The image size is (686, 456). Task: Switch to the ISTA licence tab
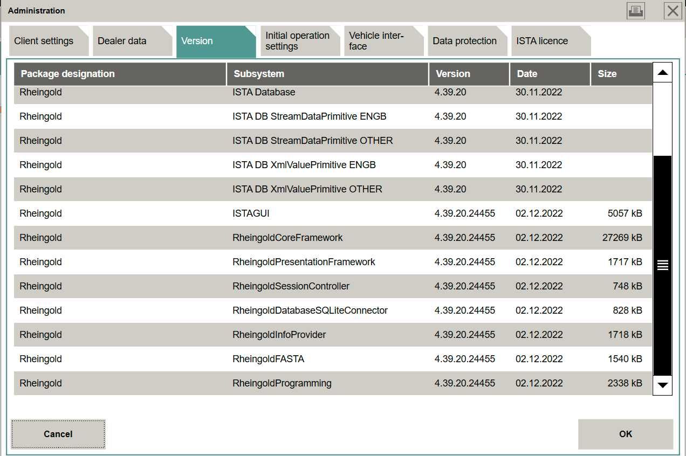(551, 41)
